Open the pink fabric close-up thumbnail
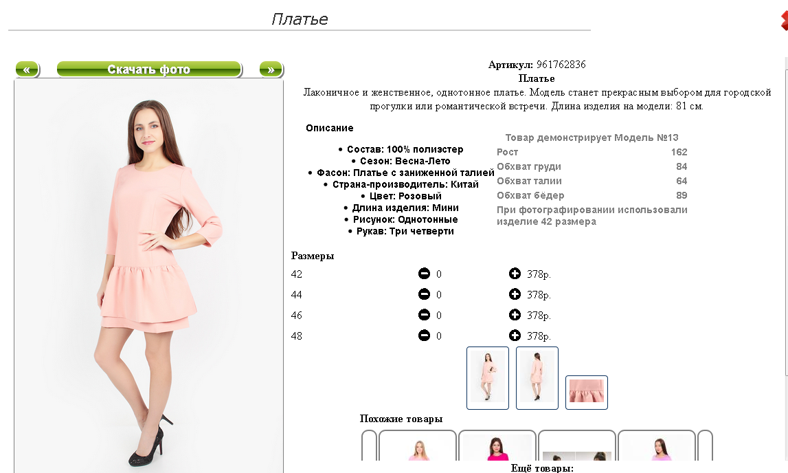The image size is (788, 473). tap(587, 393)
